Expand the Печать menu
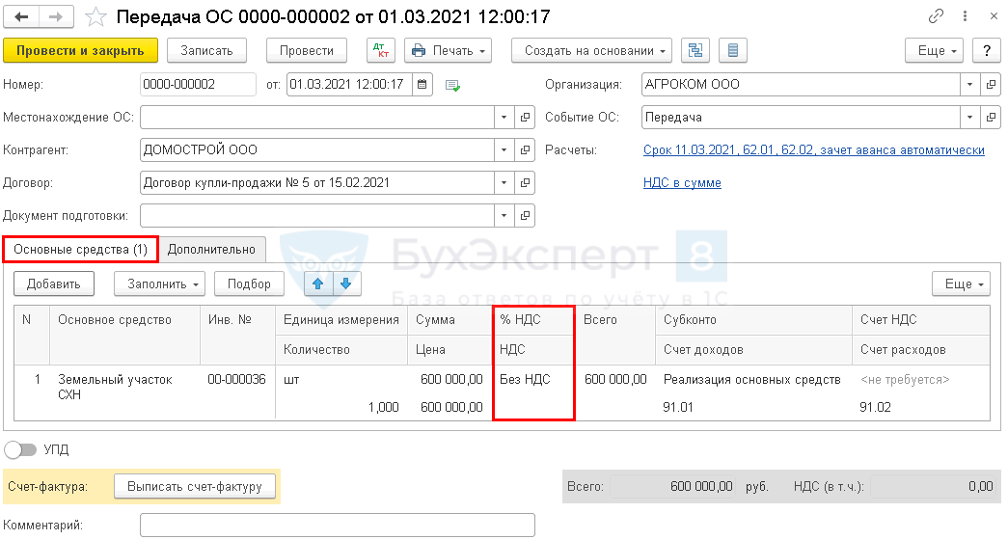This screenshot has height=540, width=1008. click(449, 50)
